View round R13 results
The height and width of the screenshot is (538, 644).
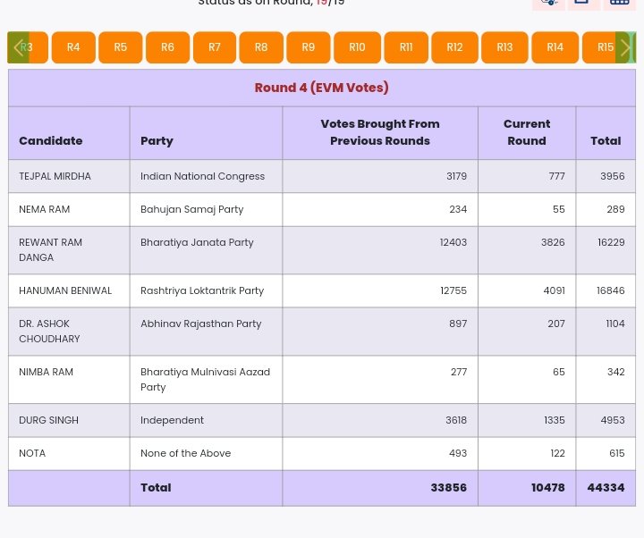click(504, 47)
